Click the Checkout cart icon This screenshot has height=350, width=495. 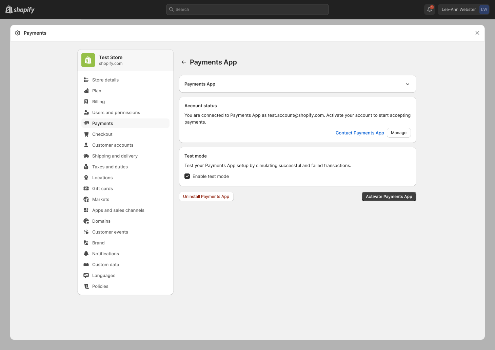[x=86, y=134]
